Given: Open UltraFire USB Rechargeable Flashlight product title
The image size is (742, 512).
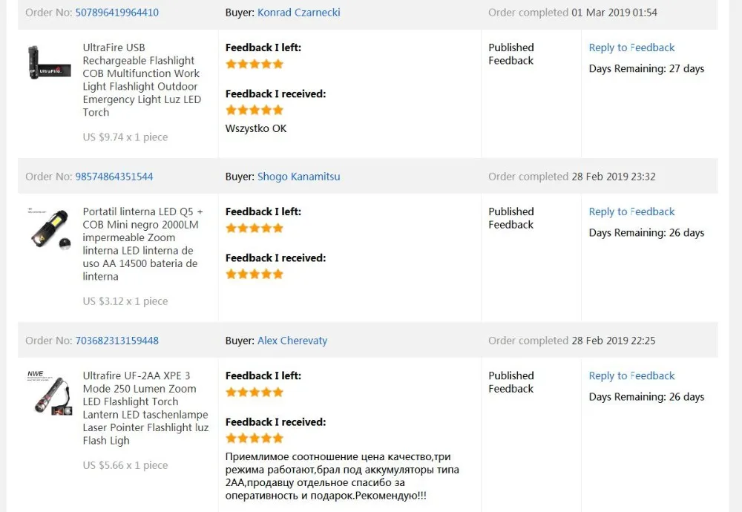Looking at the screenshot, I should 141,79.
